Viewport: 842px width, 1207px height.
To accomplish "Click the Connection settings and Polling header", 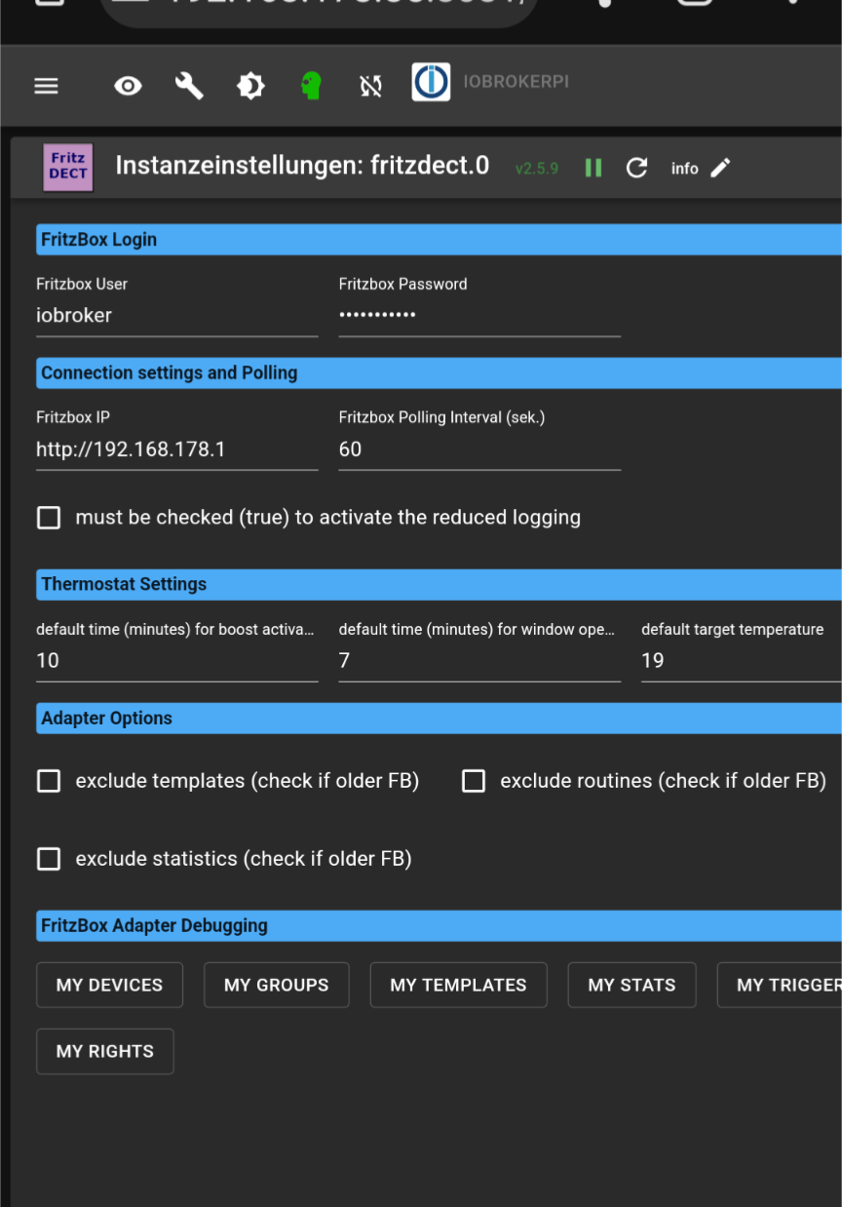I will click(x=439, y=373).
